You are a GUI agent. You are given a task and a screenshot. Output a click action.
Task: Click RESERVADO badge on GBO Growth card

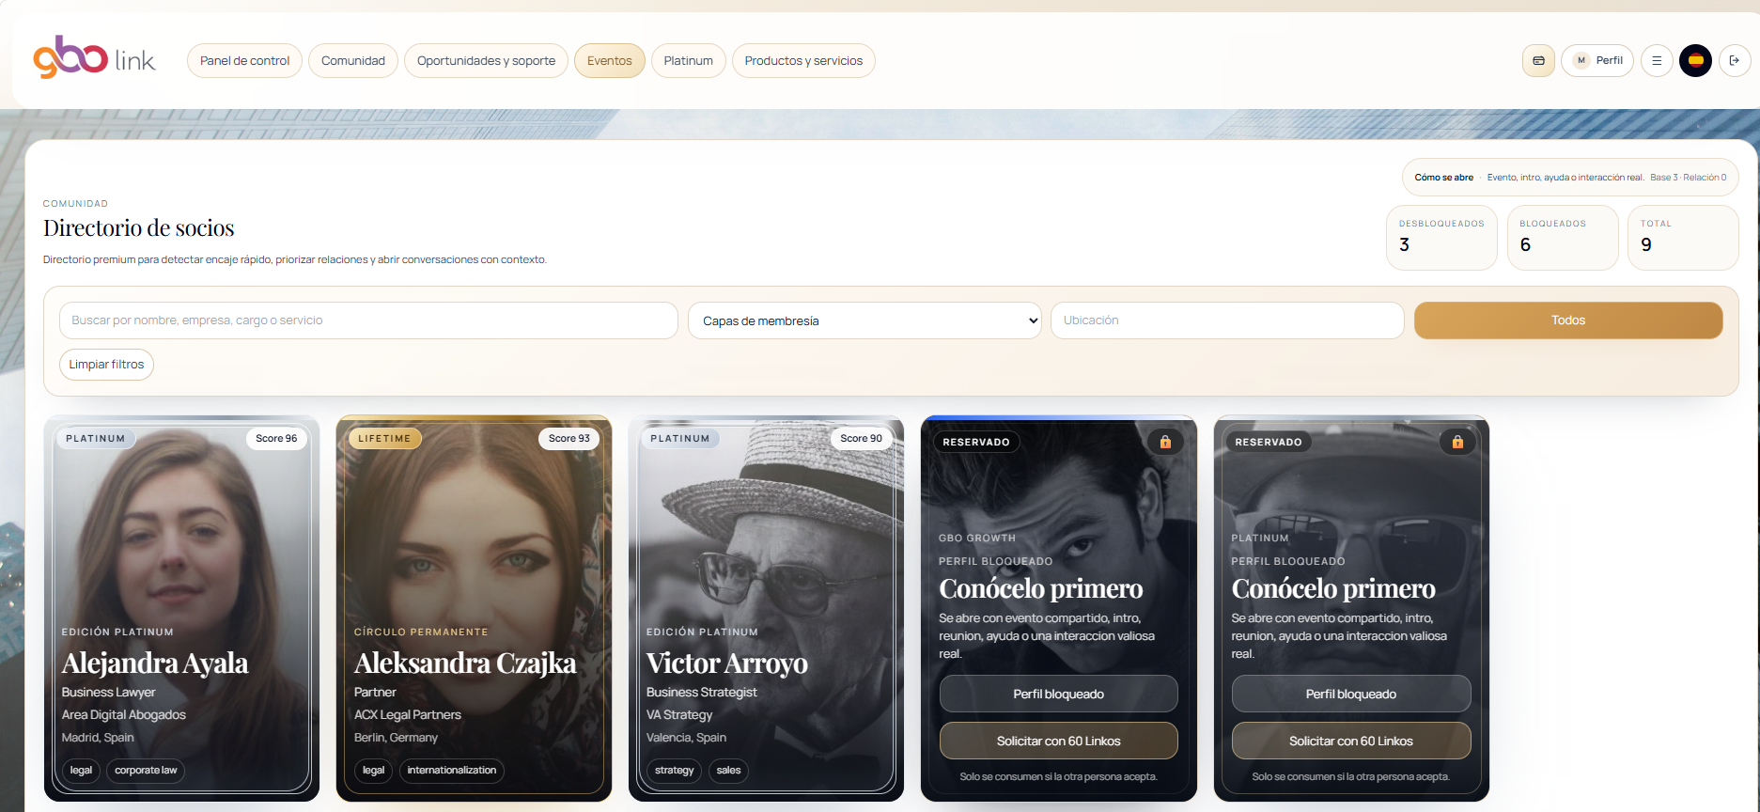coord(976,442)
